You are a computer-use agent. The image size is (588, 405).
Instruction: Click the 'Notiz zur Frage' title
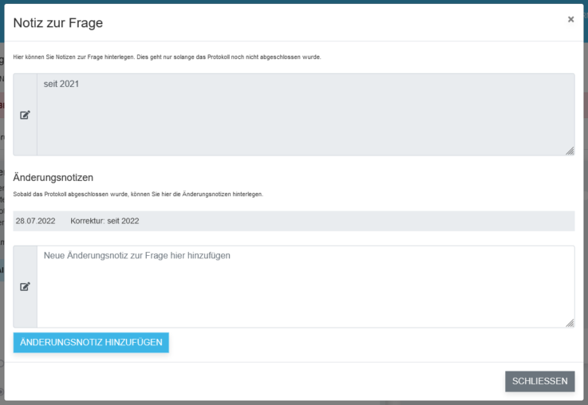click(x=57, y=23)
